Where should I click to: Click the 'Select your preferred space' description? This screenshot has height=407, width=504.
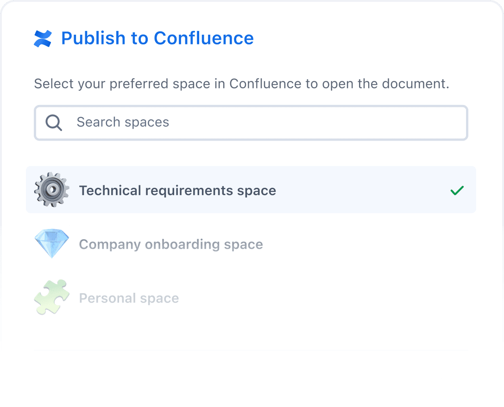point(241,84)
